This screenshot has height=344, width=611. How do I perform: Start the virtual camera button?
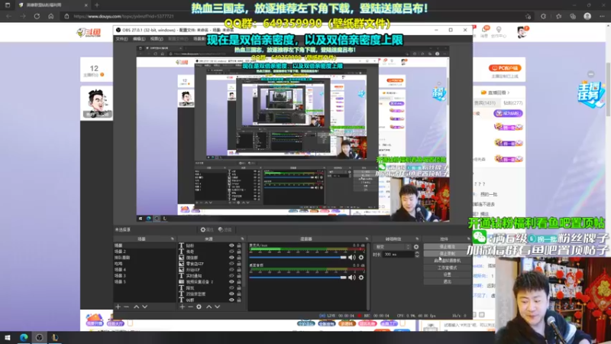coord(447,261)
